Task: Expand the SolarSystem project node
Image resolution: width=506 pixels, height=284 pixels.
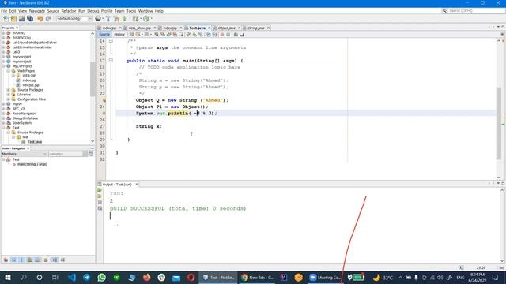Action: coord(3,123)
